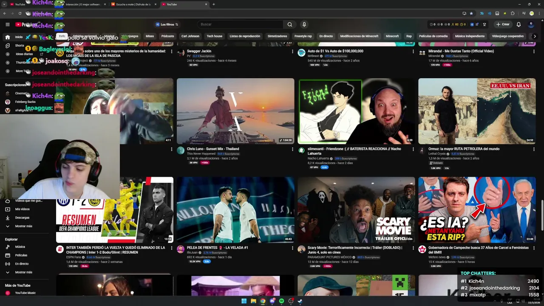Click the Crear button
This screenshot has width=544, height=306.
point(503,25)
